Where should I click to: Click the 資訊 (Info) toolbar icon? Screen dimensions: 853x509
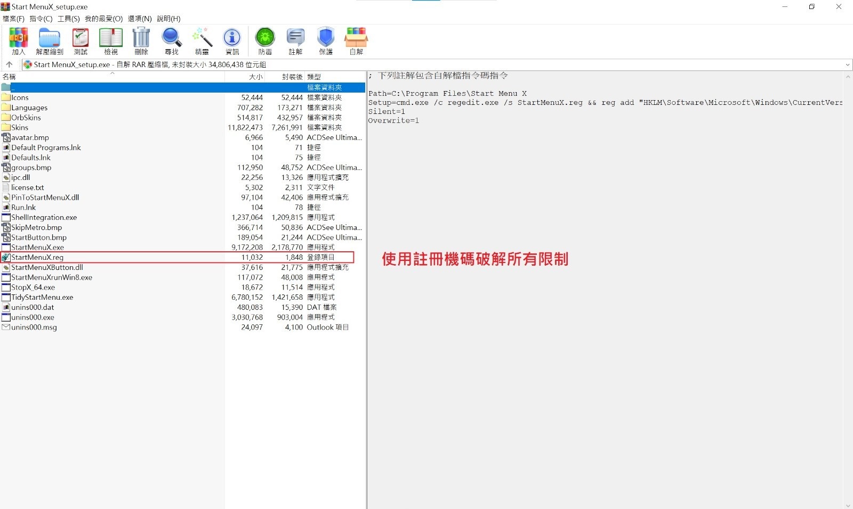(232, 41)
